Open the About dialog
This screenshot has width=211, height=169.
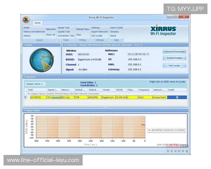(x=113, y=36)
